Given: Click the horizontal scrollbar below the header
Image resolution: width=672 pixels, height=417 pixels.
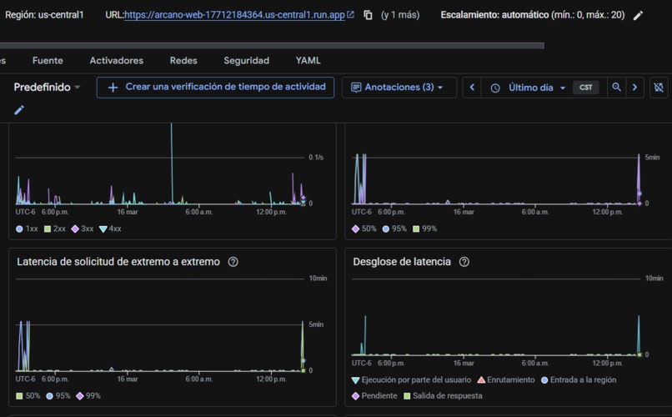Looking at the screenshot, I should (x=272, y=45).
